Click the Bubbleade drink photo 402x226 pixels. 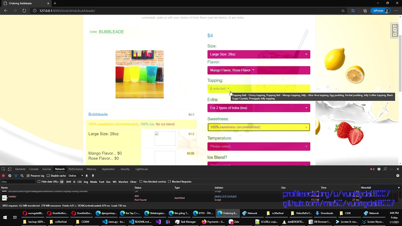point(139,74)
